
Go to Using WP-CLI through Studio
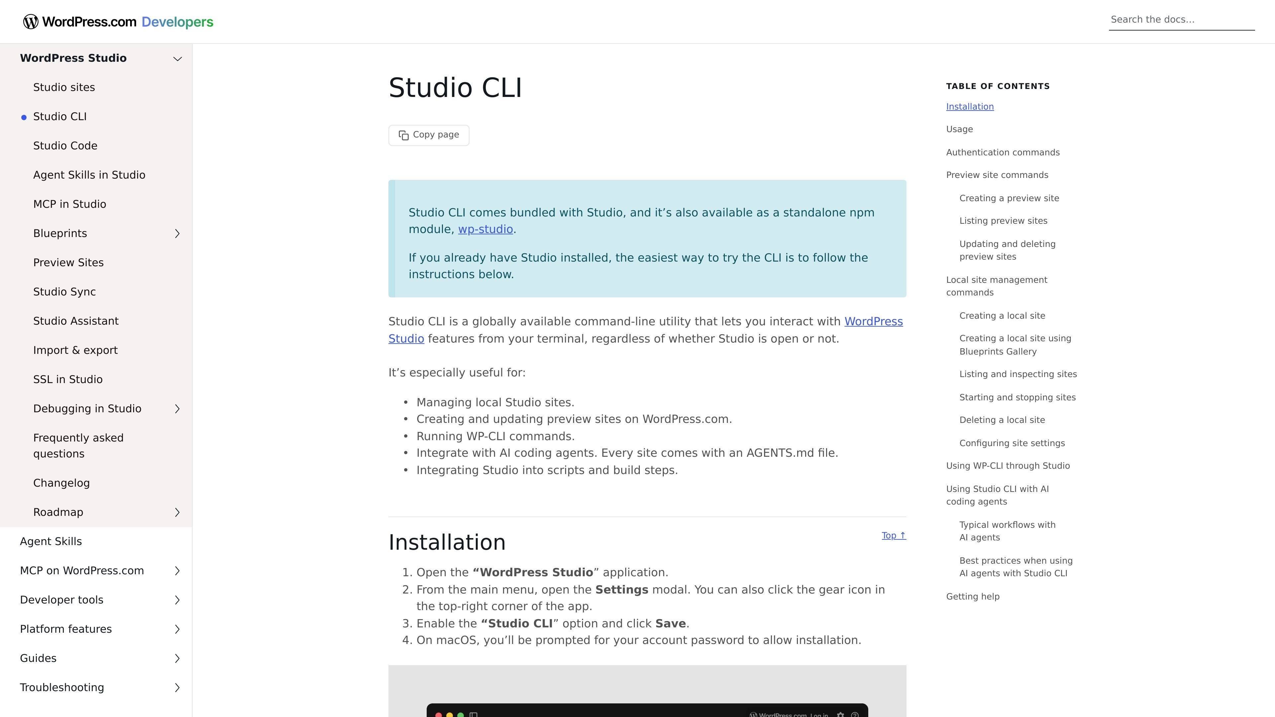click(1008, 466)
